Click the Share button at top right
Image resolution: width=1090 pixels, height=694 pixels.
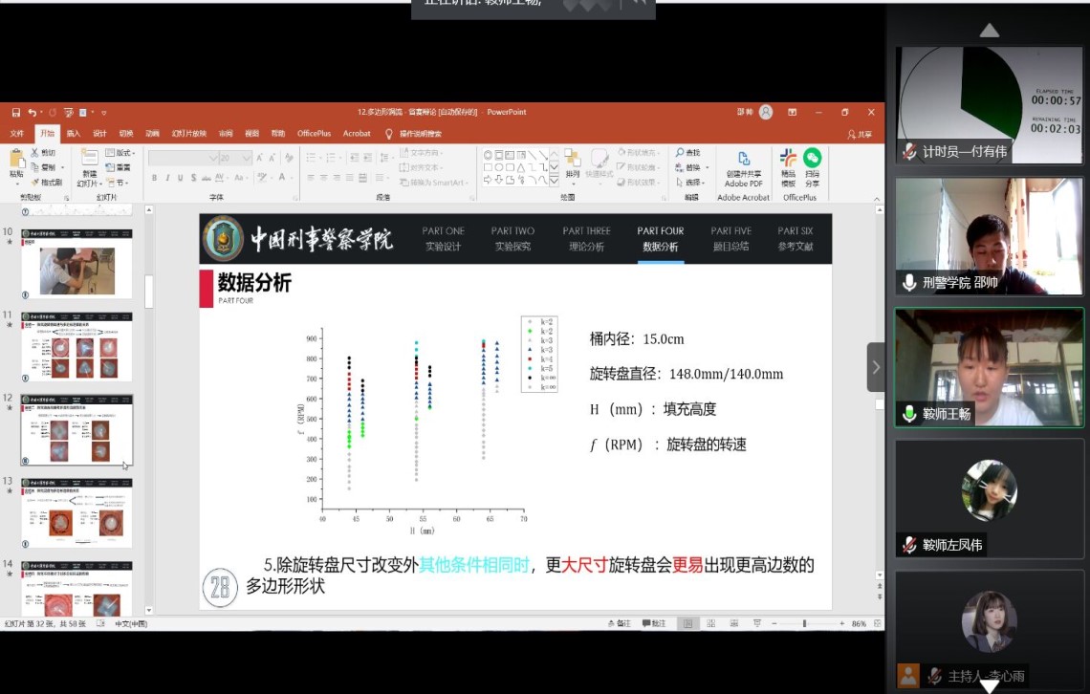[x=859, y=135]
